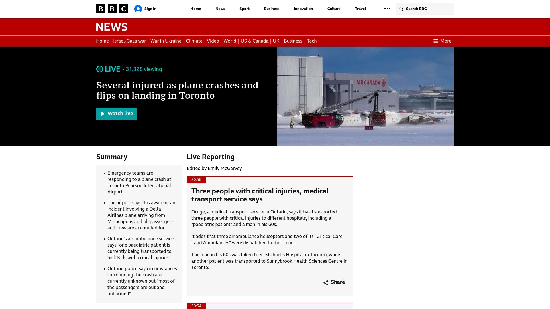Click the BBC logo
This screenshot has height=309, width=550.
[112, 9]
